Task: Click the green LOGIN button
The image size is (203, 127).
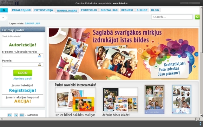Action: 23,73
